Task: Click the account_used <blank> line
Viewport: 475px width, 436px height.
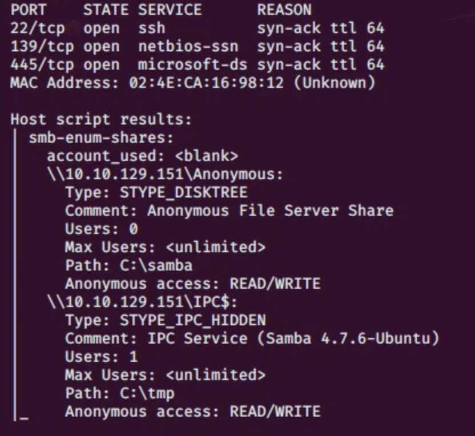Action: point(142,156)
